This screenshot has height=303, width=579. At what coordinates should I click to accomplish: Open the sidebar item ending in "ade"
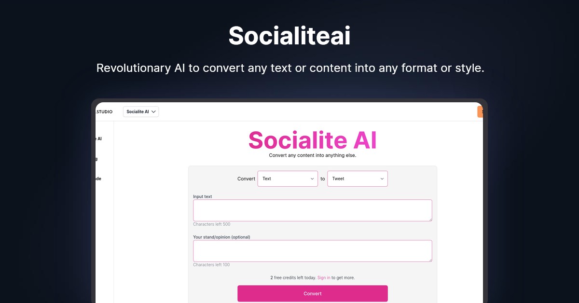[x=98, y=179]
